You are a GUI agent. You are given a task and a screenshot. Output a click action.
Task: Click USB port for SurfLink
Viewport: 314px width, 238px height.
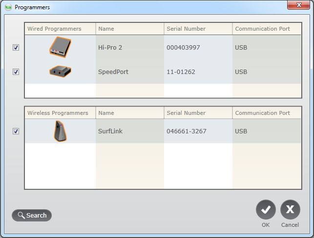[x=241, y=131]
